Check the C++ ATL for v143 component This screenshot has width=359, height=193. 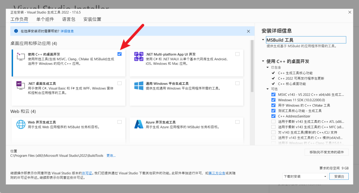pos(273,121)
